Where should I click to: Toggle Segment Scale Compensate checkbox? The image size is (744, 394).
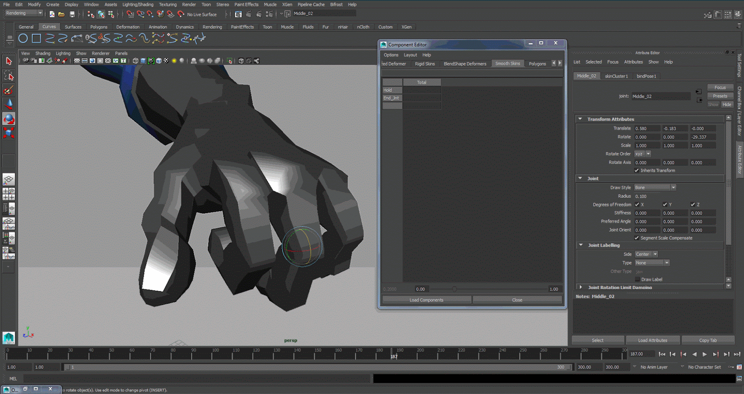tap(637, 238)
